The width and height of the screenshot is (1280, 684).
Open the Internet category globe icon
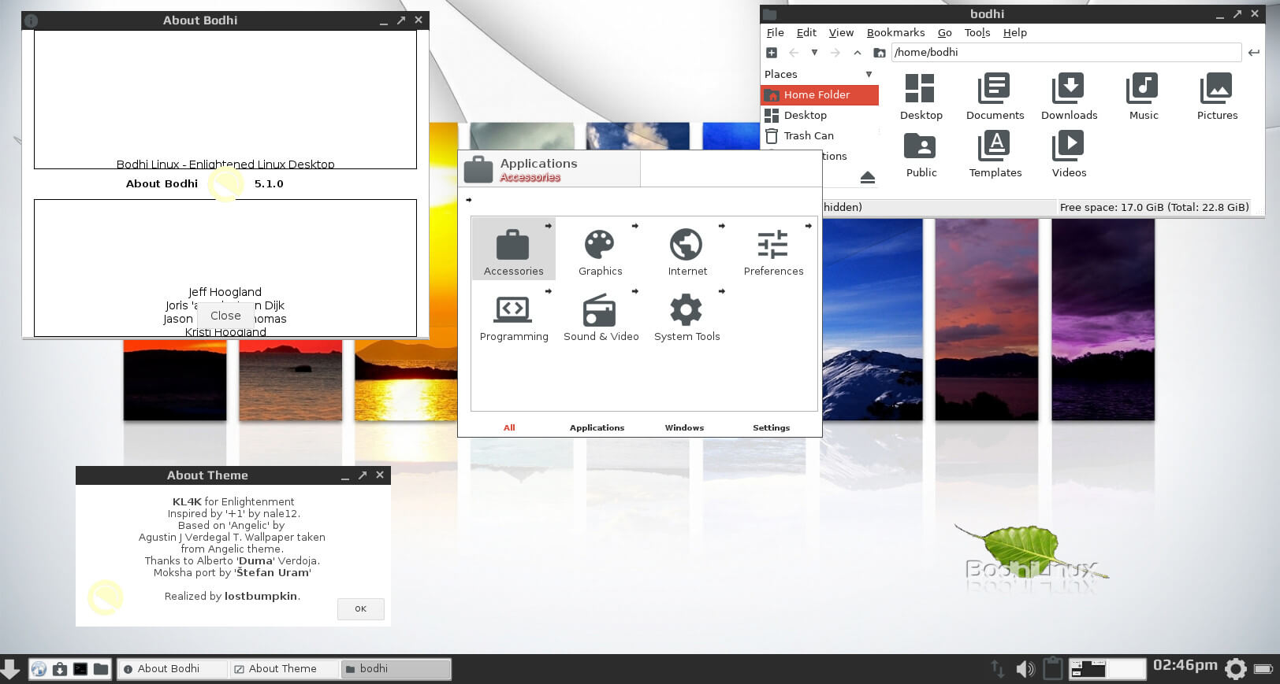687,245
